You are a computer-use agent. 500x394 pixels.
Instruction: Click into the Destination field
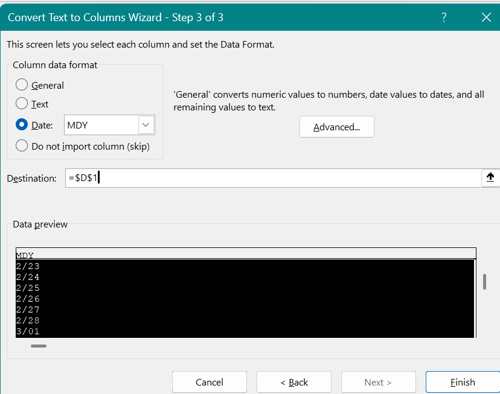273,178
